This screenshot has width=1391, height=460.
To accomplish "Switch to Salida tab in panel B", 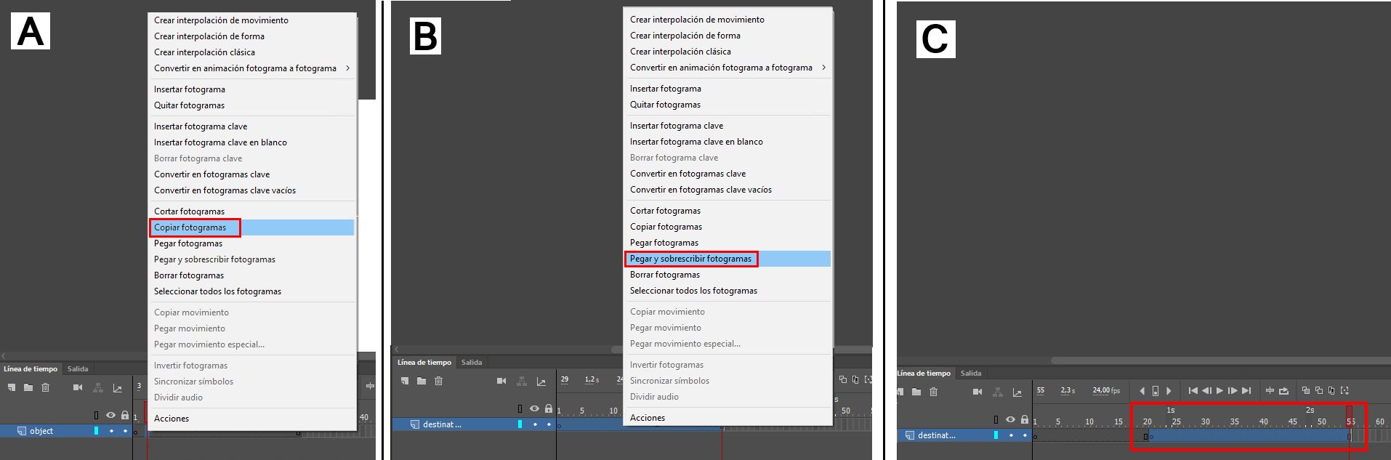I will [x=472, y=363].
